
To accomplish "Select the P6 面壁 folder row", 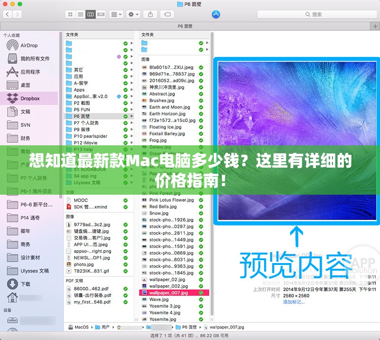I will click(99, 116).
